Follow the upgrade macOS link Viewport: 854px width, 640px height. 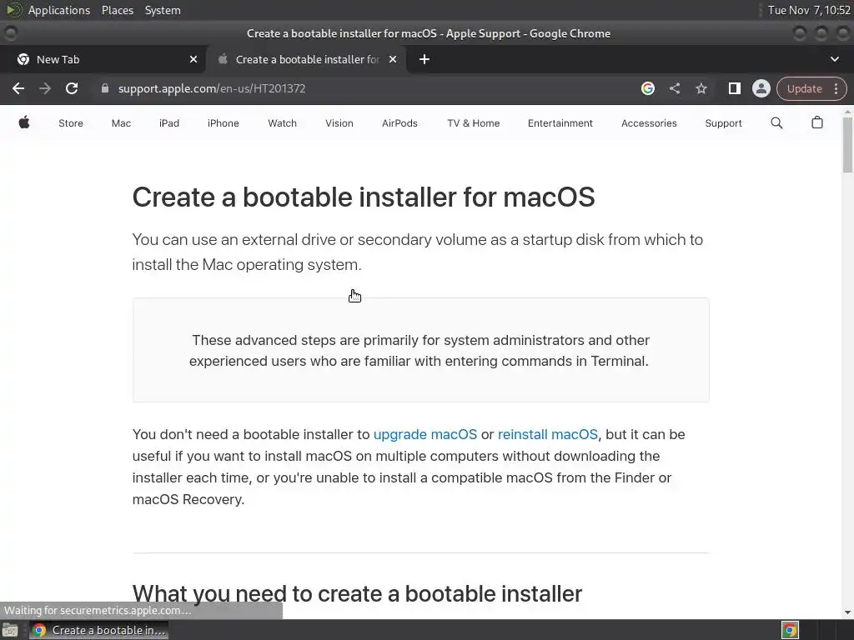point(424,434)
